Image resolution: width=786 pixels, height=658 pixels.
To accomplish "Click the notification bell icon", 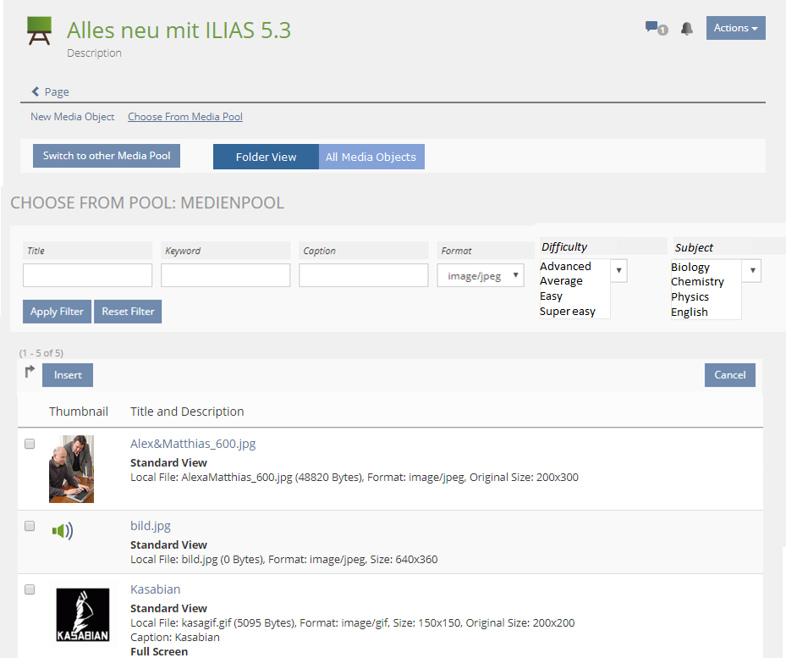I will coord(687,29).
